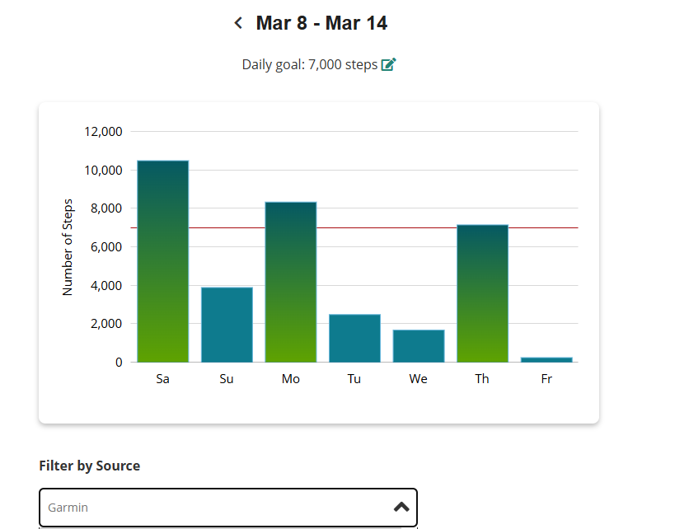Click the Mar 8 - Mar 14 heading

pos(321,22)
